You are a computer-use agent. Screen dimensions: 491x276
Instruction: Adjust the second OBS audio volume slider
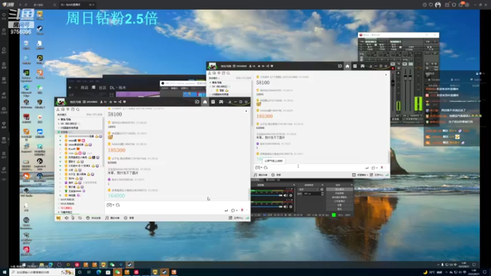(267, 207)
